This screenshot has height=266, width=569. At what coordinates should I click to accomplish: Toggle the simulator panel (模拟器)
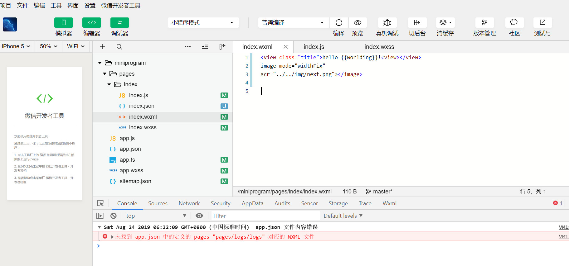click(x=63, y=23)
